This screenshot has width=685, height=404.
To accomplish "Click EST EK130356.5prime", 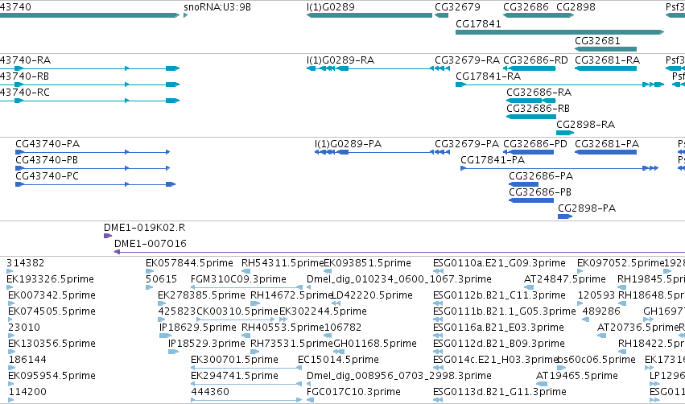I will (11, 352).
